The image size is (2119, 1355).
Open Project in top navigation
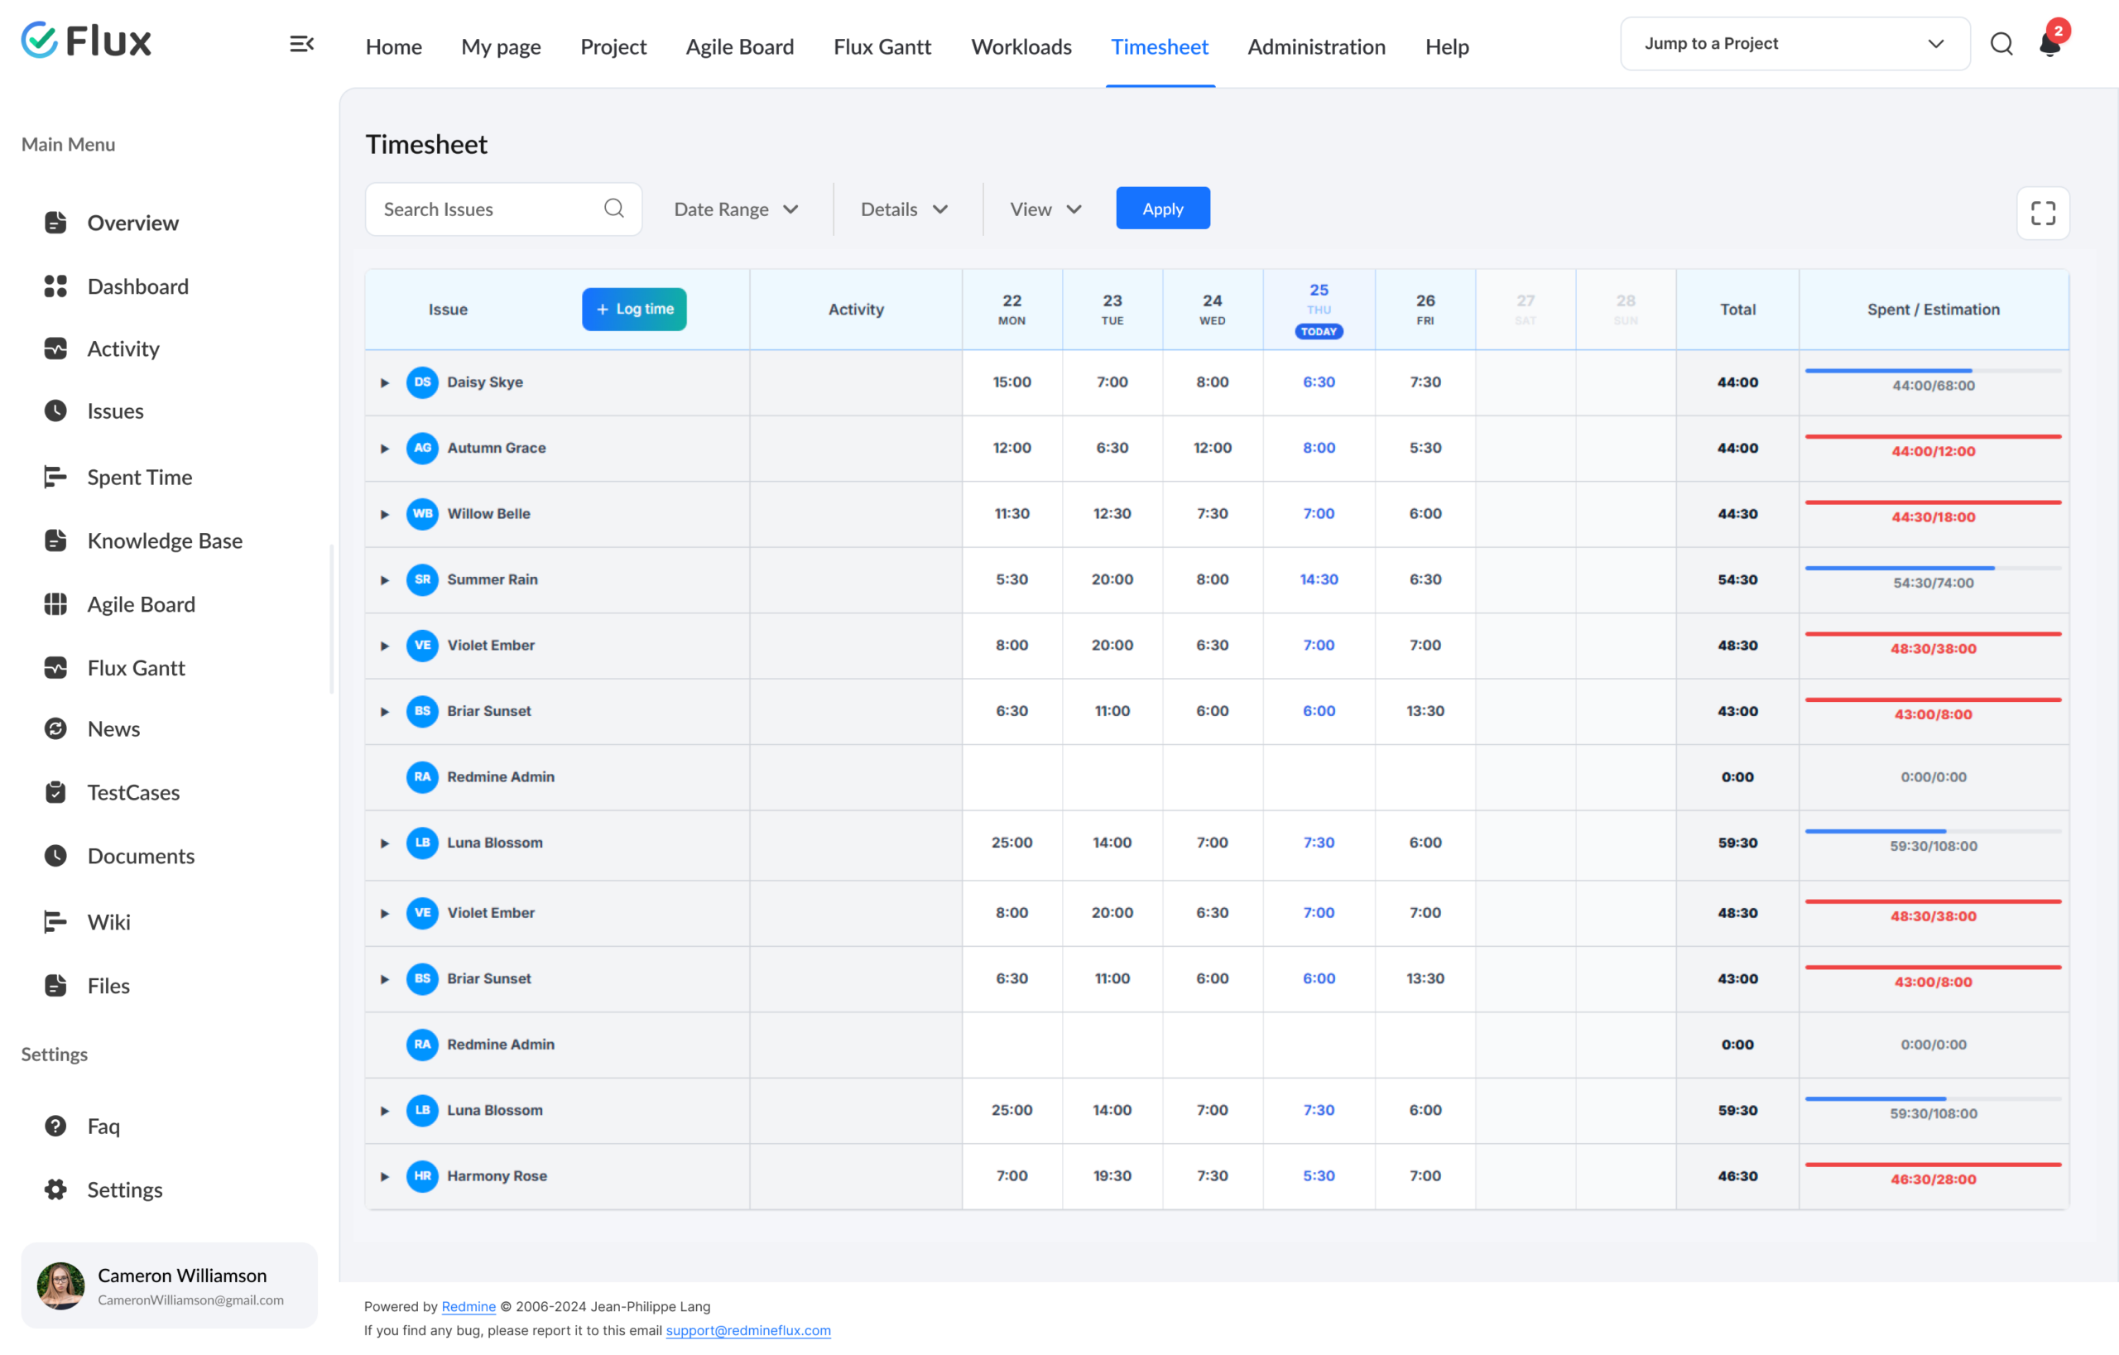[x=613, y=46]
